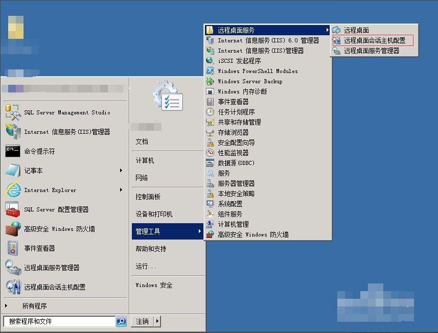The image size is (438, 333).
Task: Click the Windows Server Backup icon
Action: tap(210, 81)
